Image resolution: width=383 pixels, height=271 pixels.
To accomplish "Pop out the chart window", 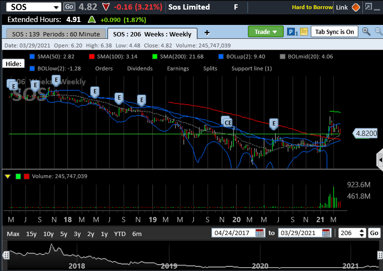I will pyautogui.click(x=368, y=7).
